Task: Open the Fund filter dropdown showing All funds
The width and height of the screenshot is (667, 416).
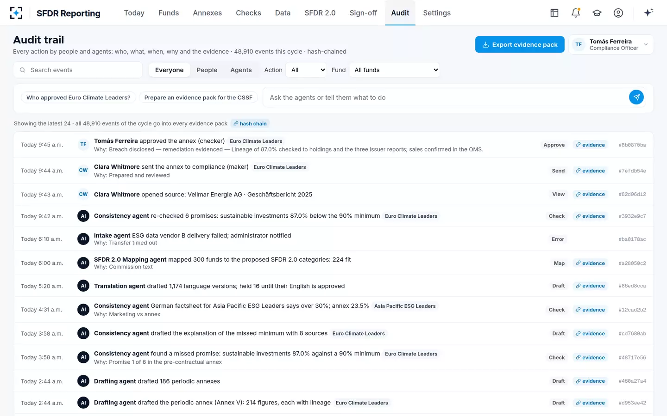Action: [x=394, y=70]
